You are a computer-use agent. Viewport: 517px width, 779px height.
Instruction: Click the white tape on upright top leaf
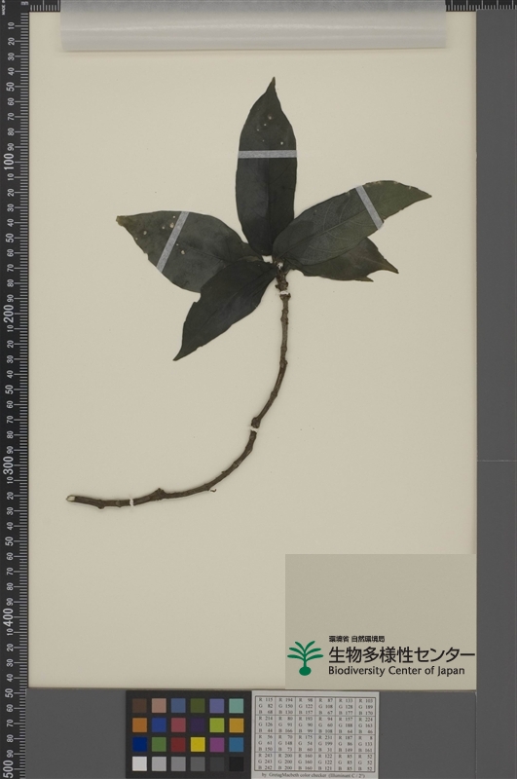pos(267,154)
